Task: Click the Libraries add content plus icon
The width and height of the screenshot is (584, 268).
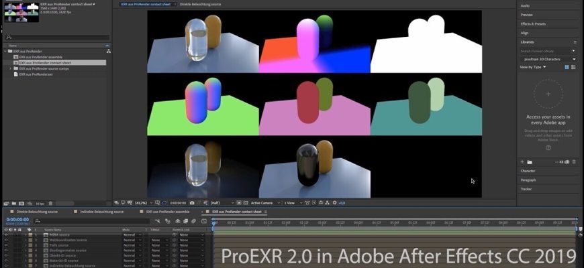Action: click(522, 161)
